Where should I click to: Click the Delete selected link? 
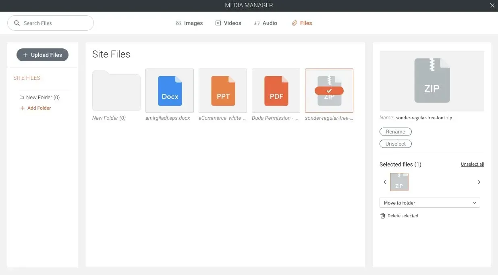point(403,216)
